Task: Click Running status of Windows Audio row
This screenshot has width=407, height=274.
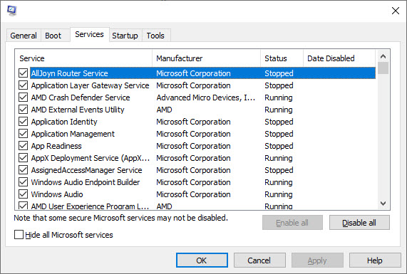Action: (x=279, y=194)
